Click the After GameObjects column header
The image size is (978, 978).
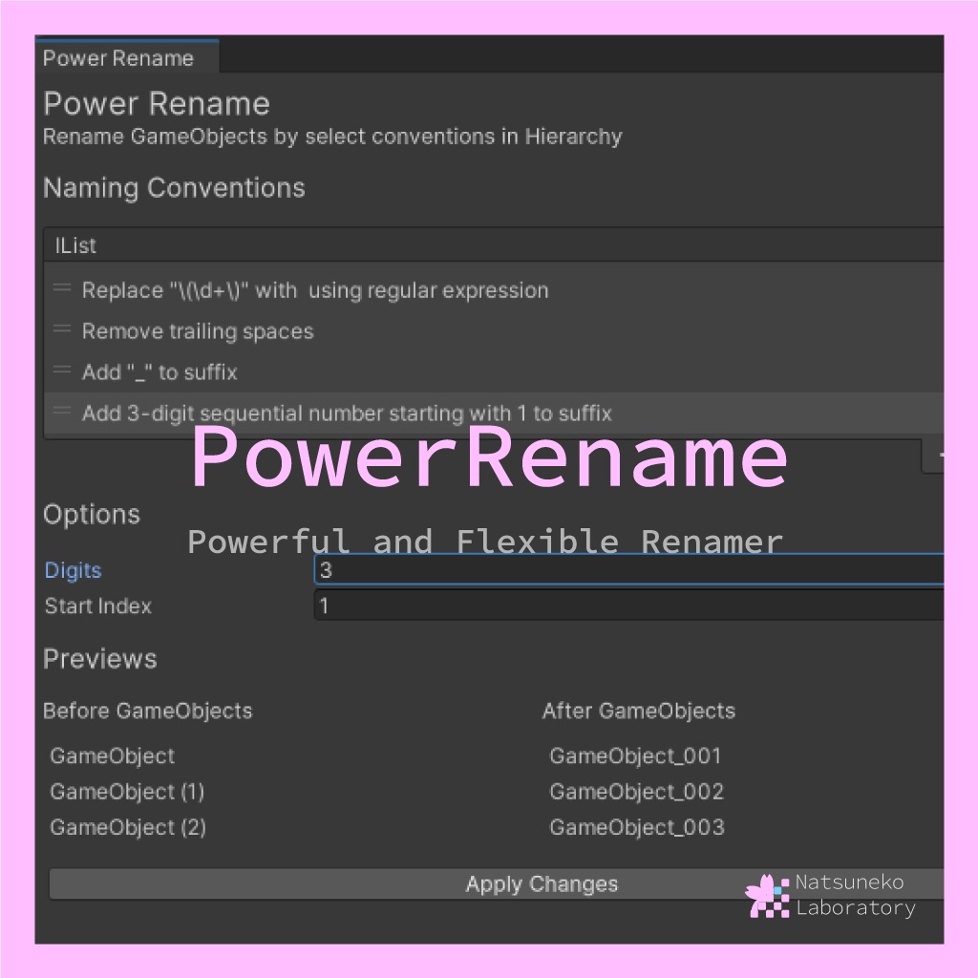coord(639,711)
